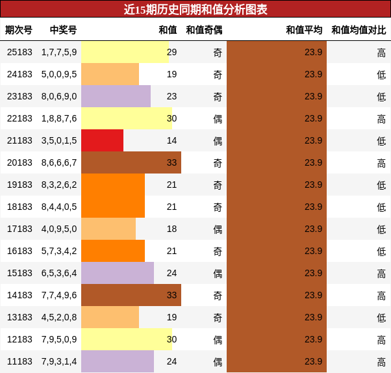
Task: Click the sum value 18 in row 17183
Action: point(172,229)
